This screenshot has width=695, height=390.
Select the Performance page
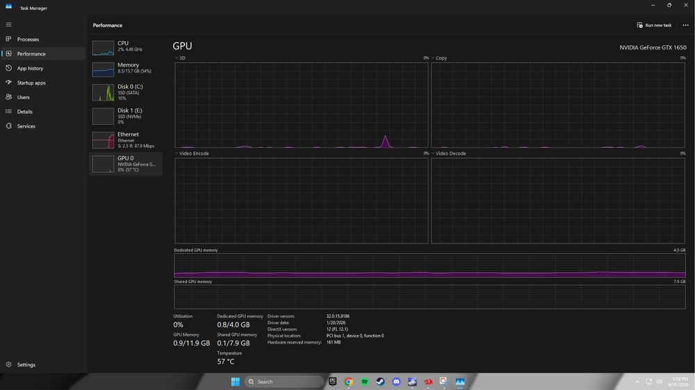(43, 53)
